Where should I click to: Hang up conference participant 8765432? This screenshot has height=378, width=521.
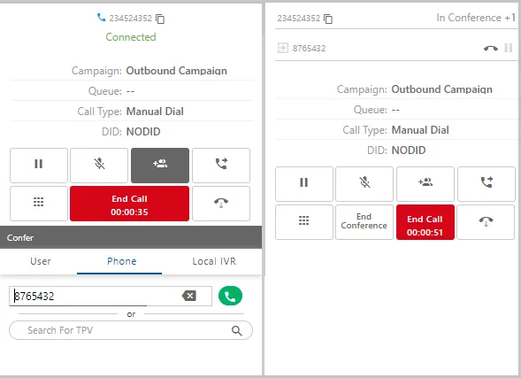tap(490, 49)
